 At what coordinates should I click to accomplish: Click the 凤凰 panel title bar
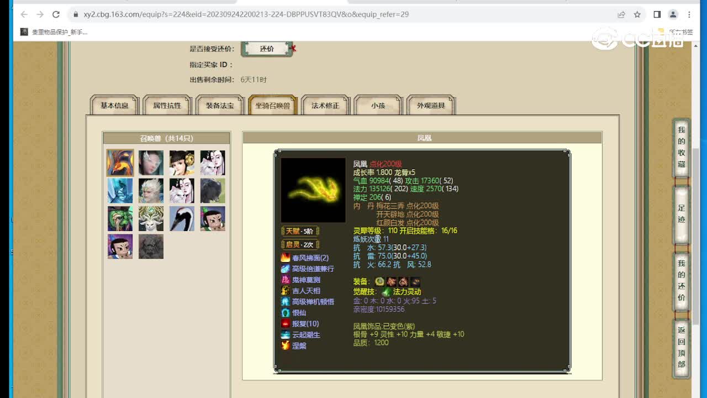click(423, 138)
